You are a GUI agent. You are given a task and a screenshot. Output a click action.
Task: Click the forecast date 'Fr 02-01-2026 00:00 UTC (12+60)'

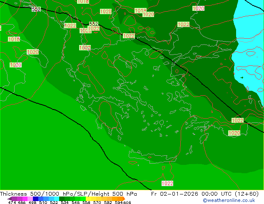click(205, 194)
